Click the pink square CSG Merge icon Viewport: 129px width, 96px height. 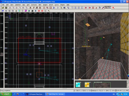click(51, 8)
